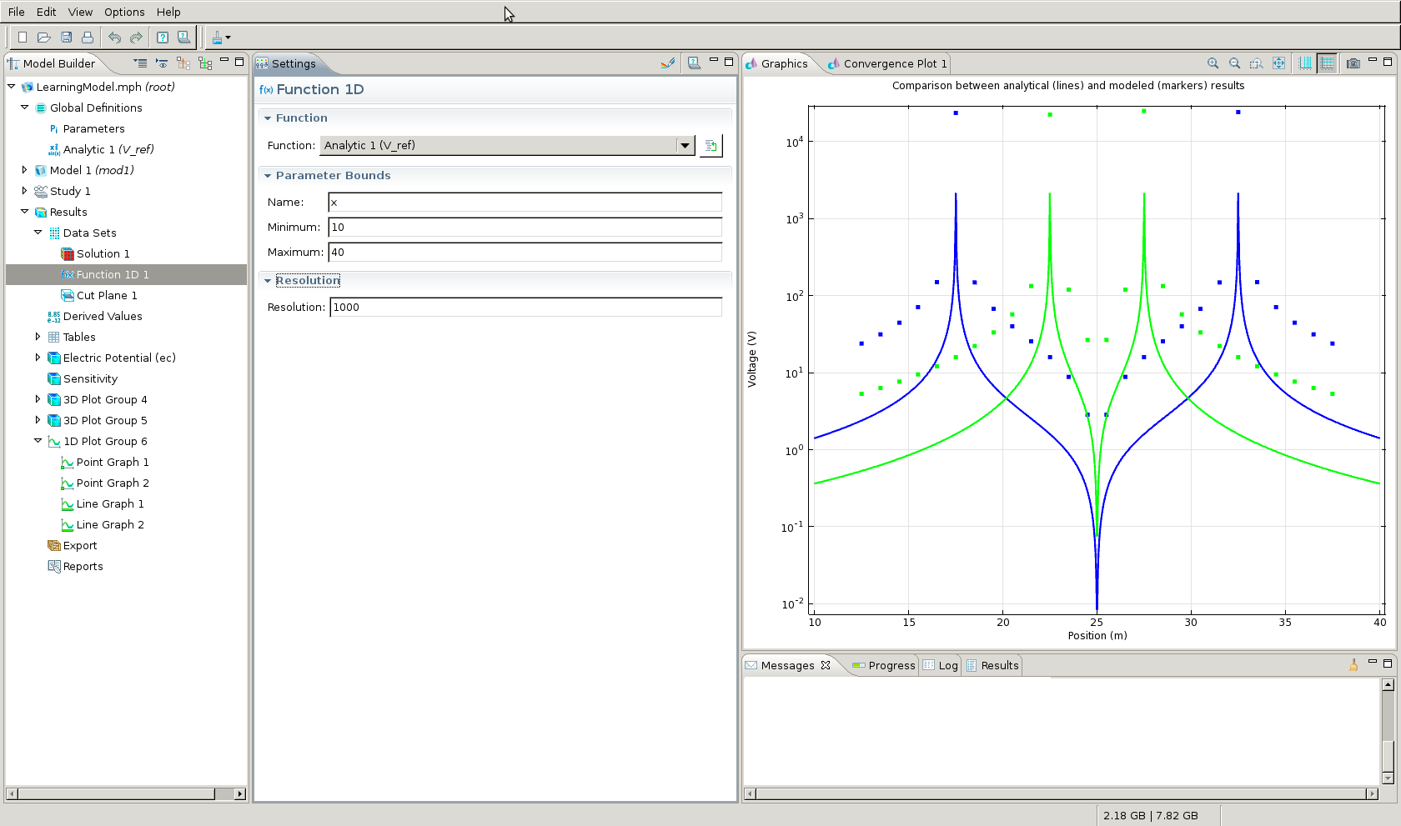The image size is (1401, 826).
Task: Toggle Show More Options eye icon
Action: (162, 63)
